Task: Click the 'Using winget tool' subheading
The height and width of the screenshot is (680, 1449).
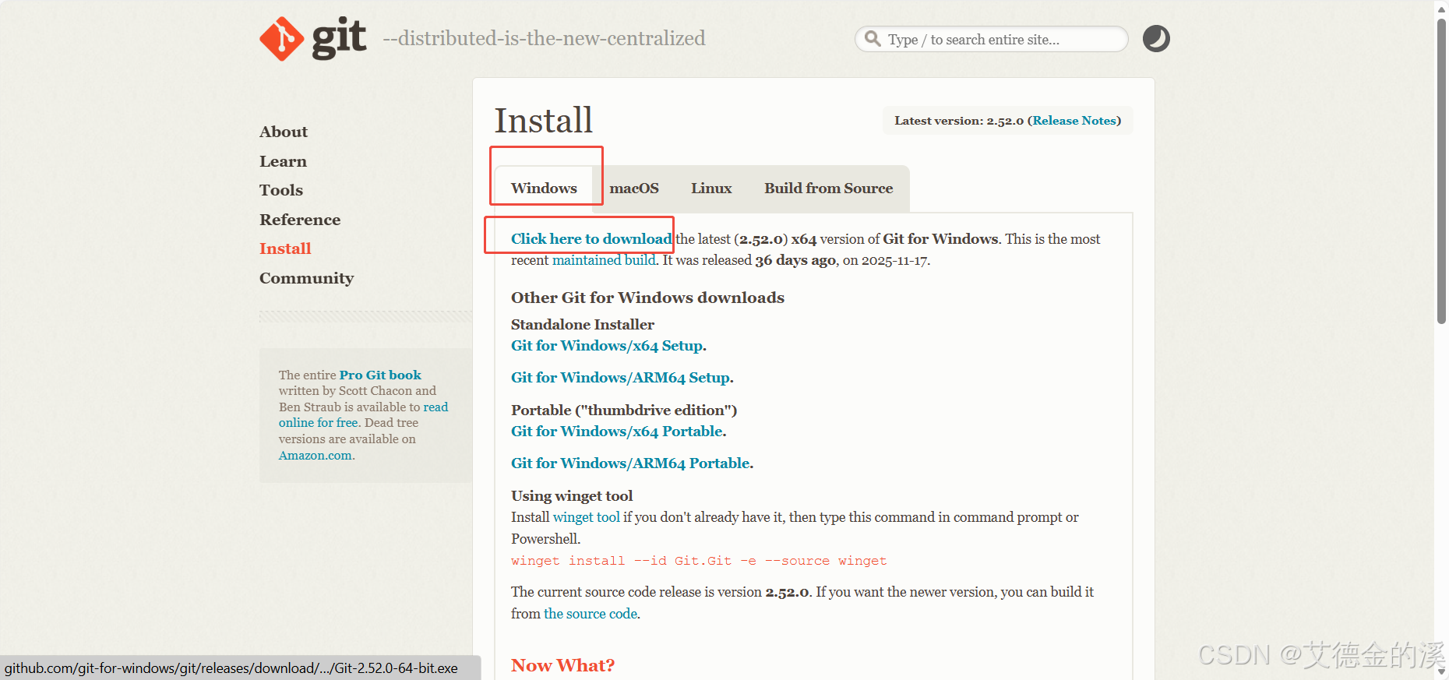Action: [572, 496]
